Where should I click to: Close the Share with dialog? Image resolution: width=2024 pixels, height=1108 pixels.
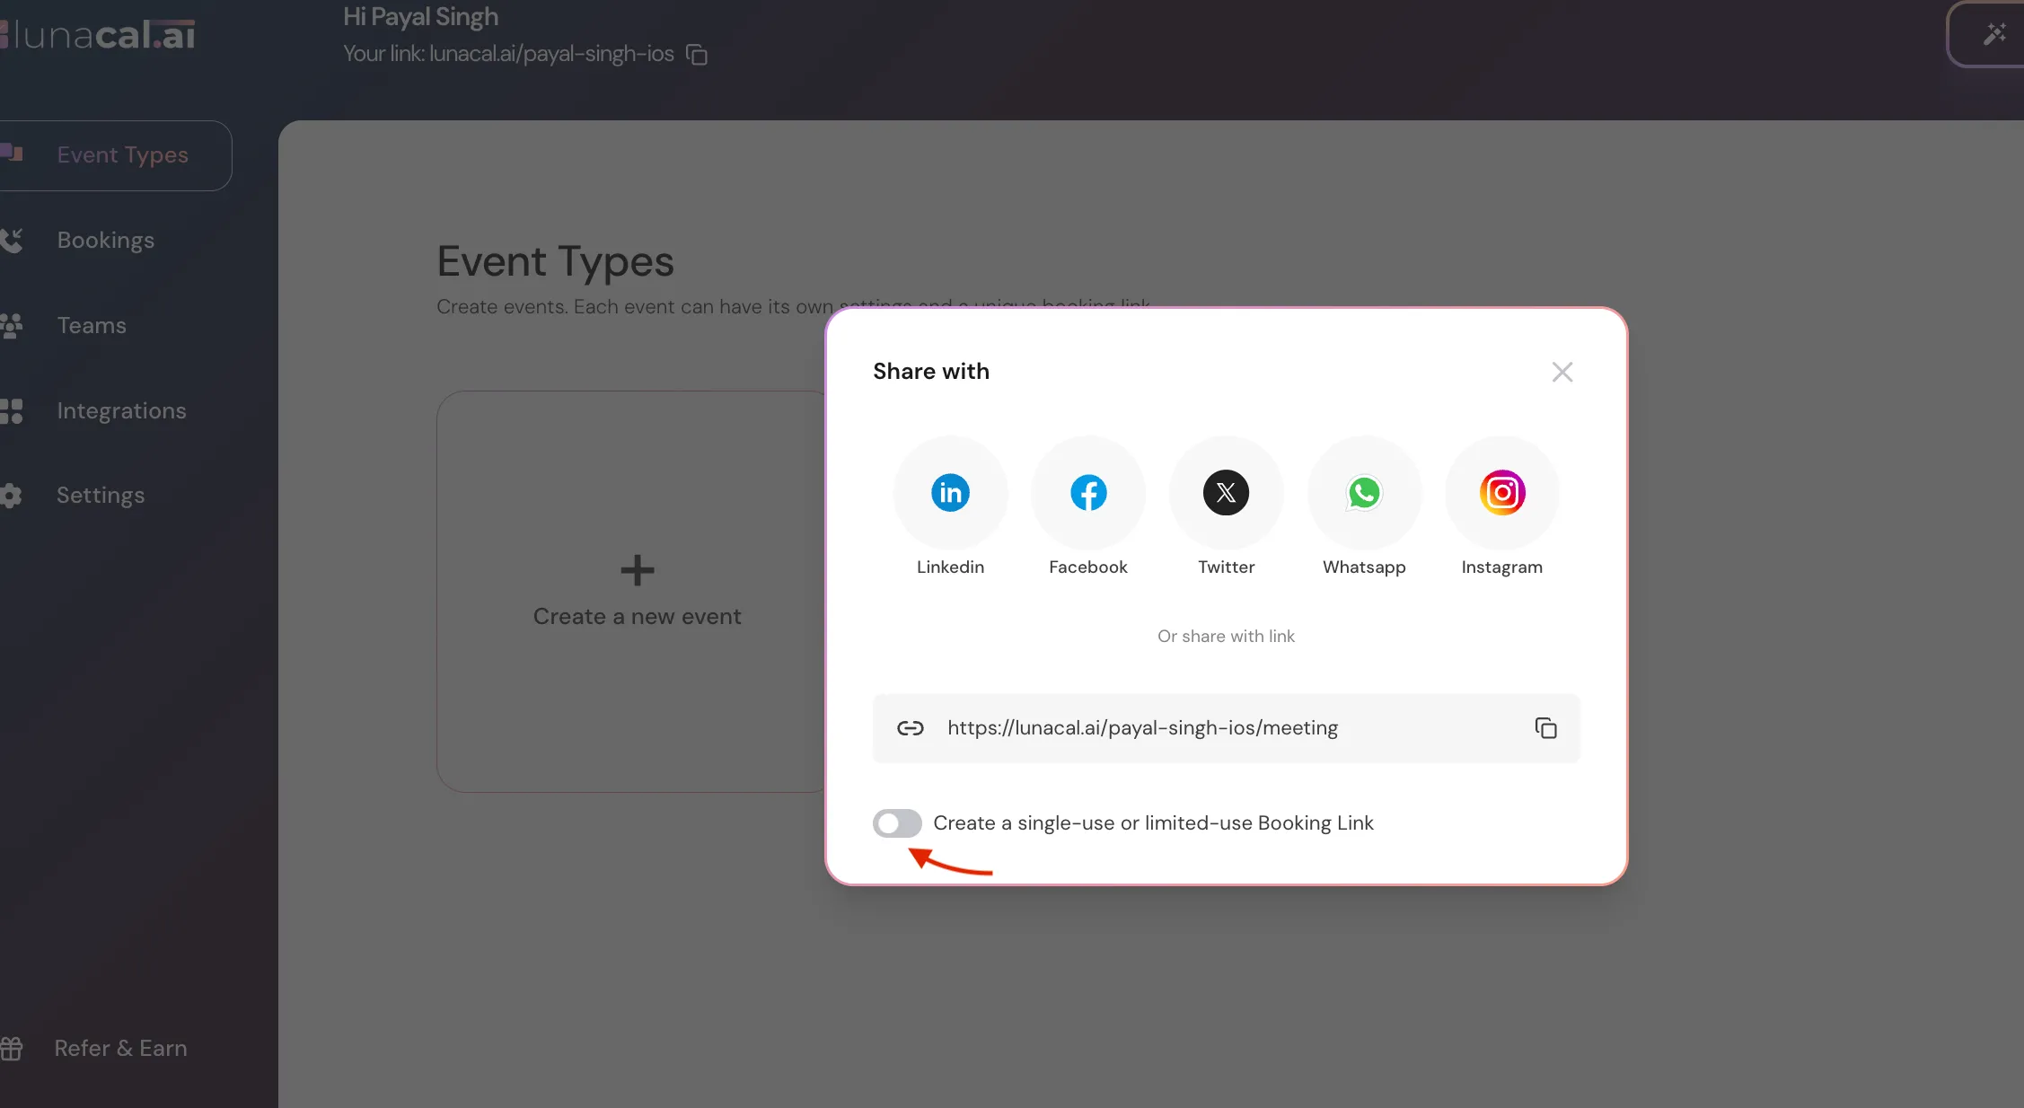(x=1562, y=372)
